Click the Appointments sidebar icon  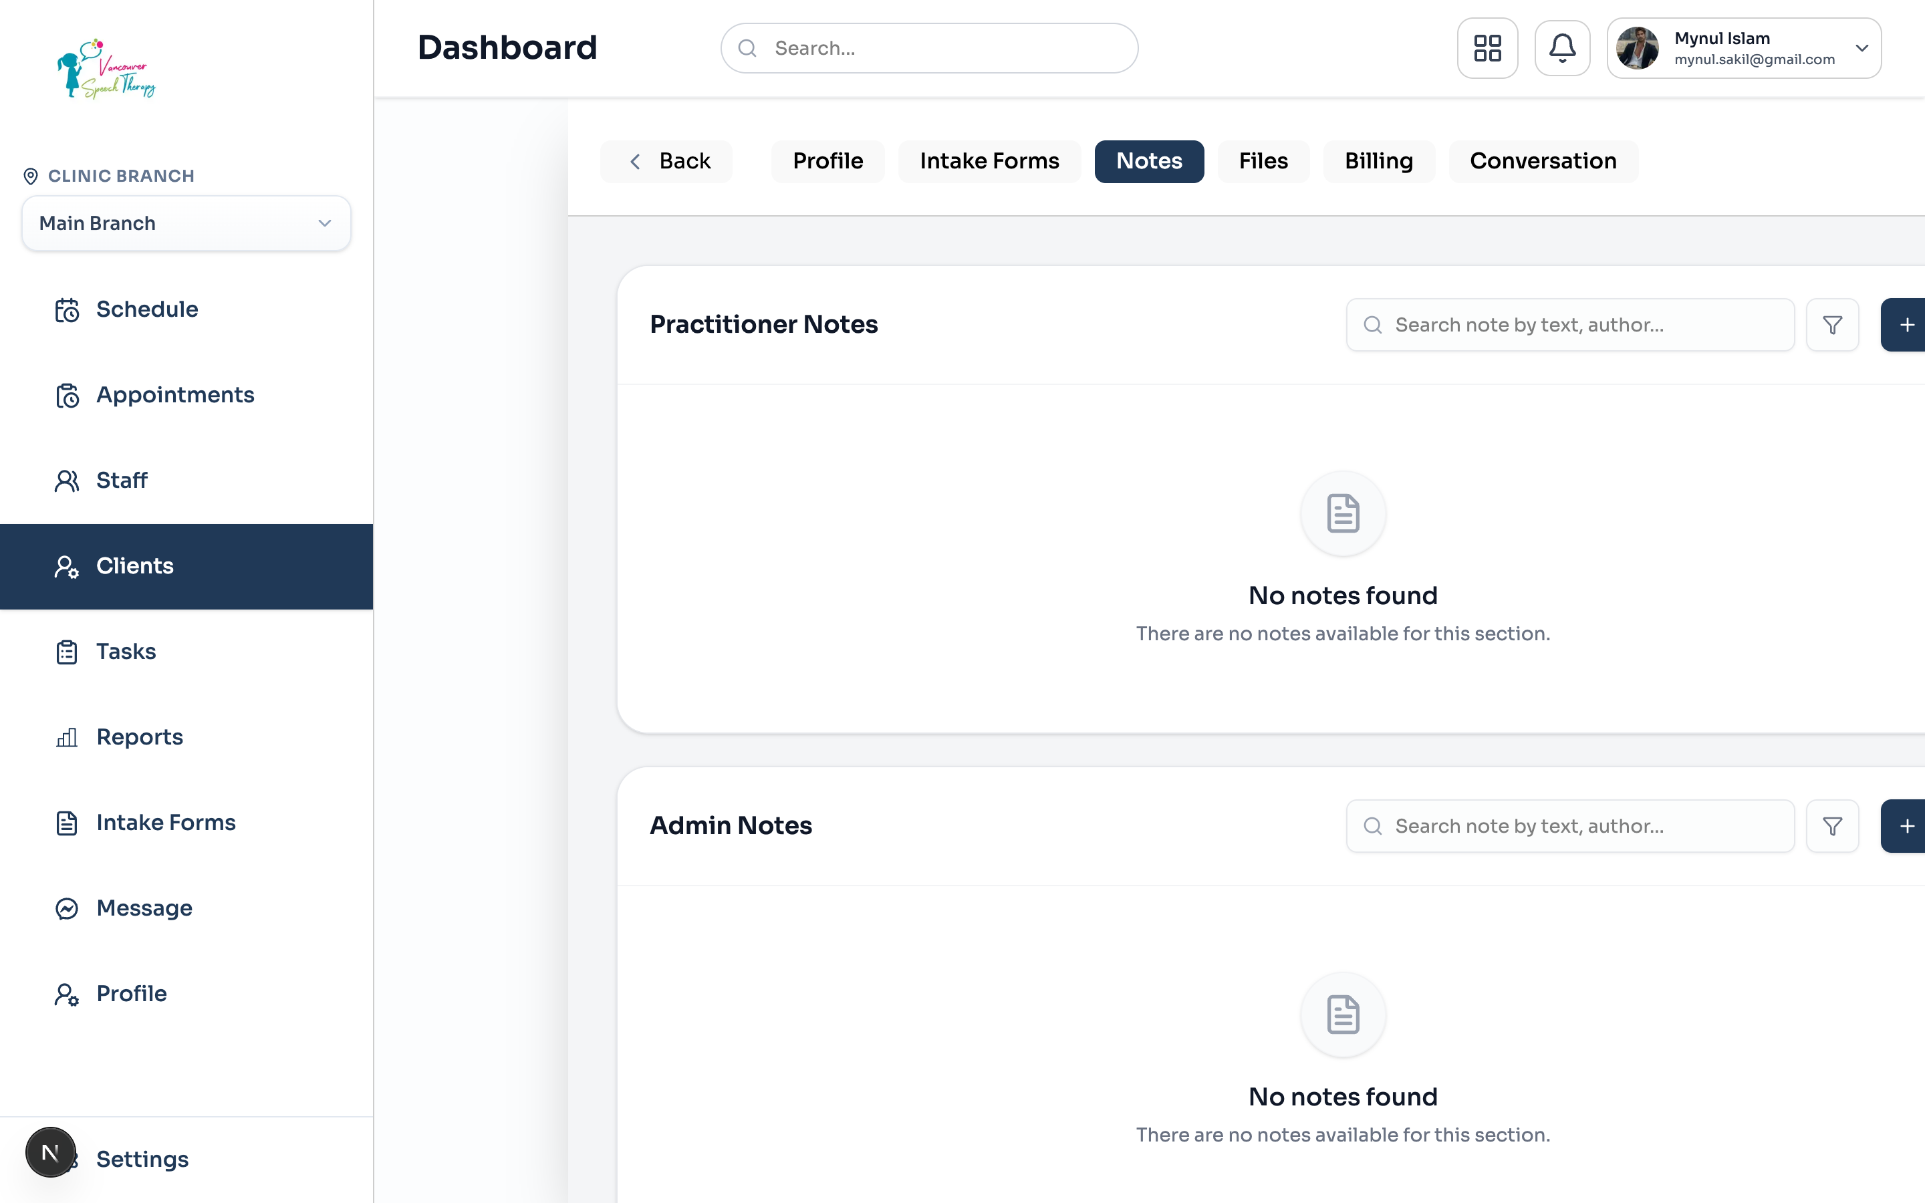coord(67,394)
